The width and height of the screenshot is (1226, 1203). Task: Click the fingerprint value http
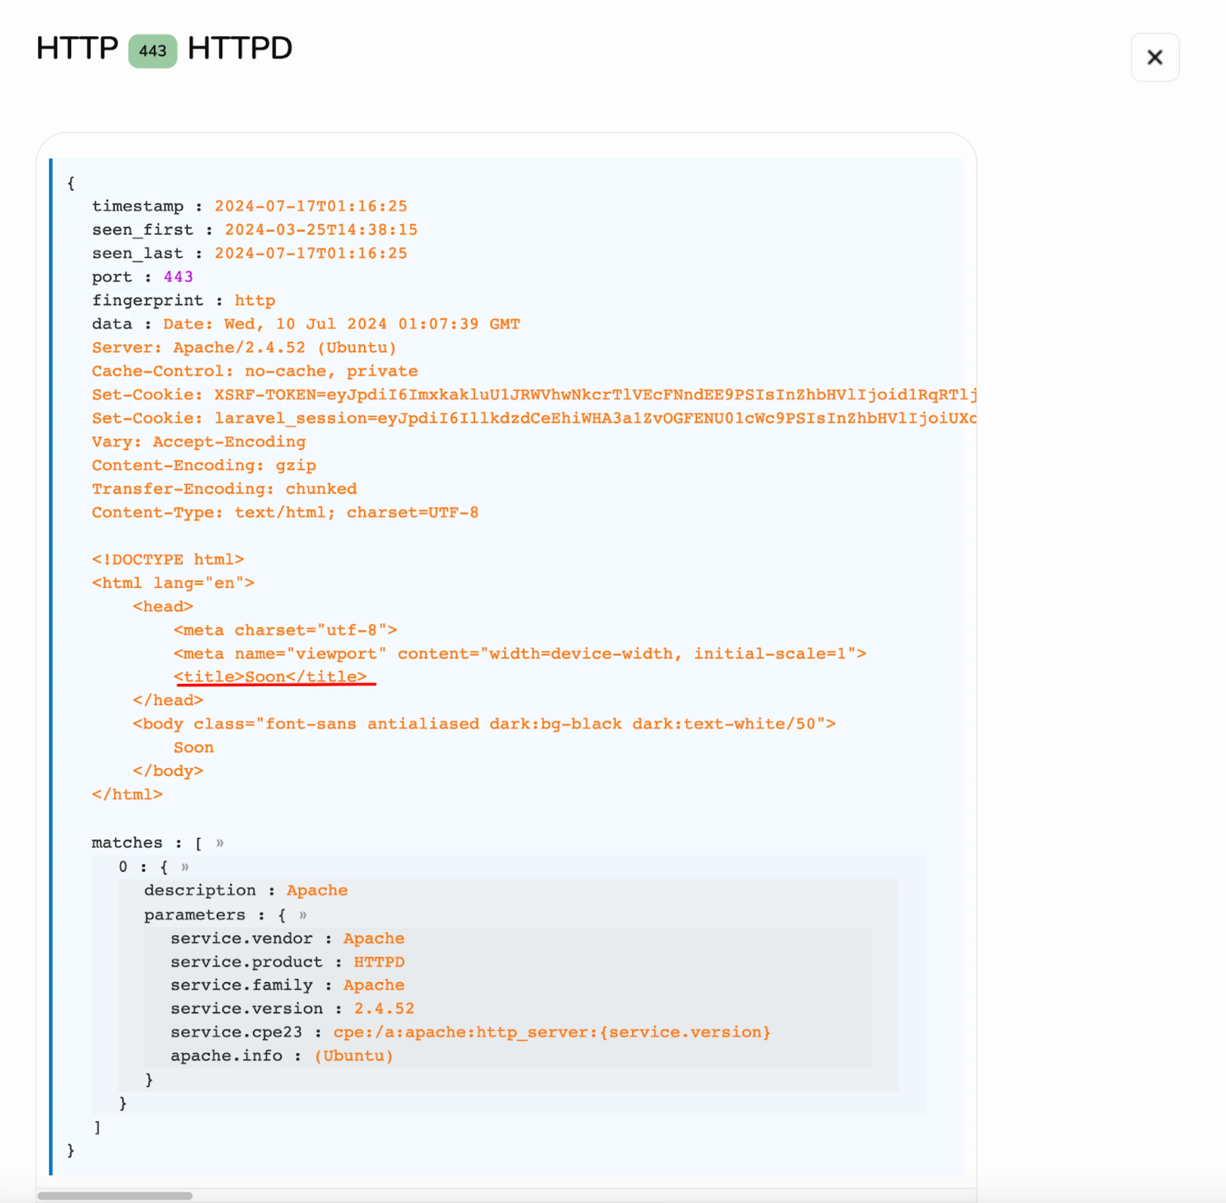coord(255,301)
